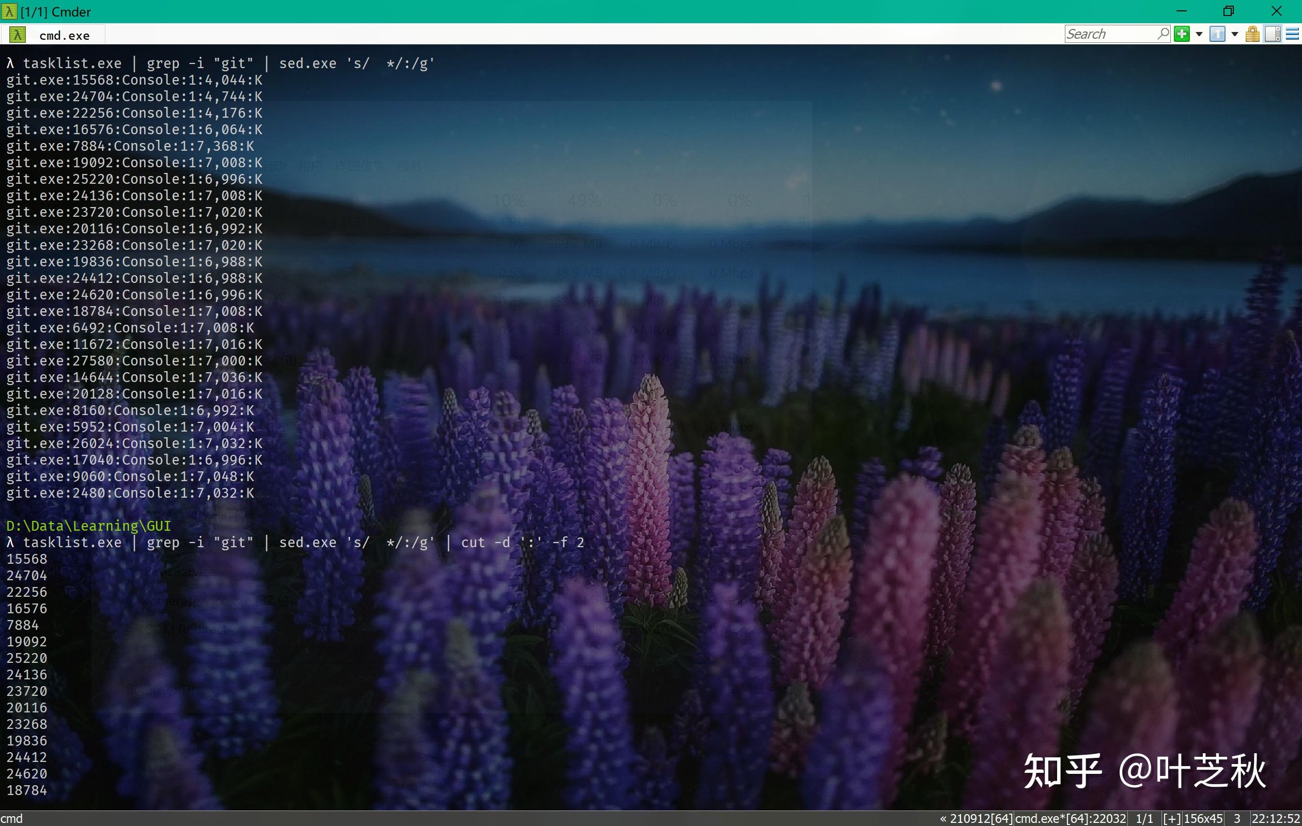1302x826 pixels.
Task: Click the lambda icon on the cmd.exe tab
Action: click(17, 34)
